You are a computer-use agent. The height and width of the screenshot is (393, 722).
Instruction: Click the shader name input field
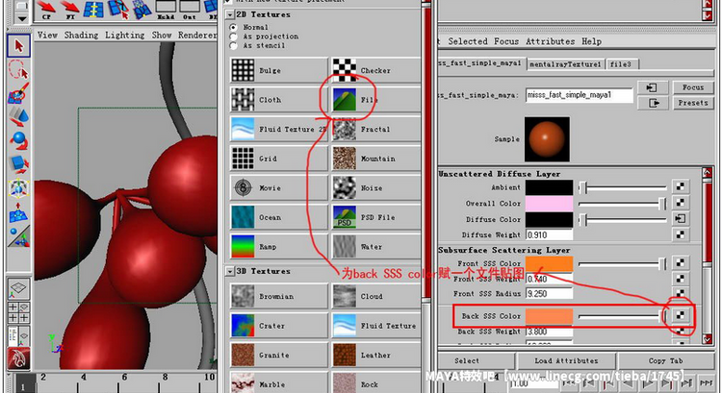(580, 95)
